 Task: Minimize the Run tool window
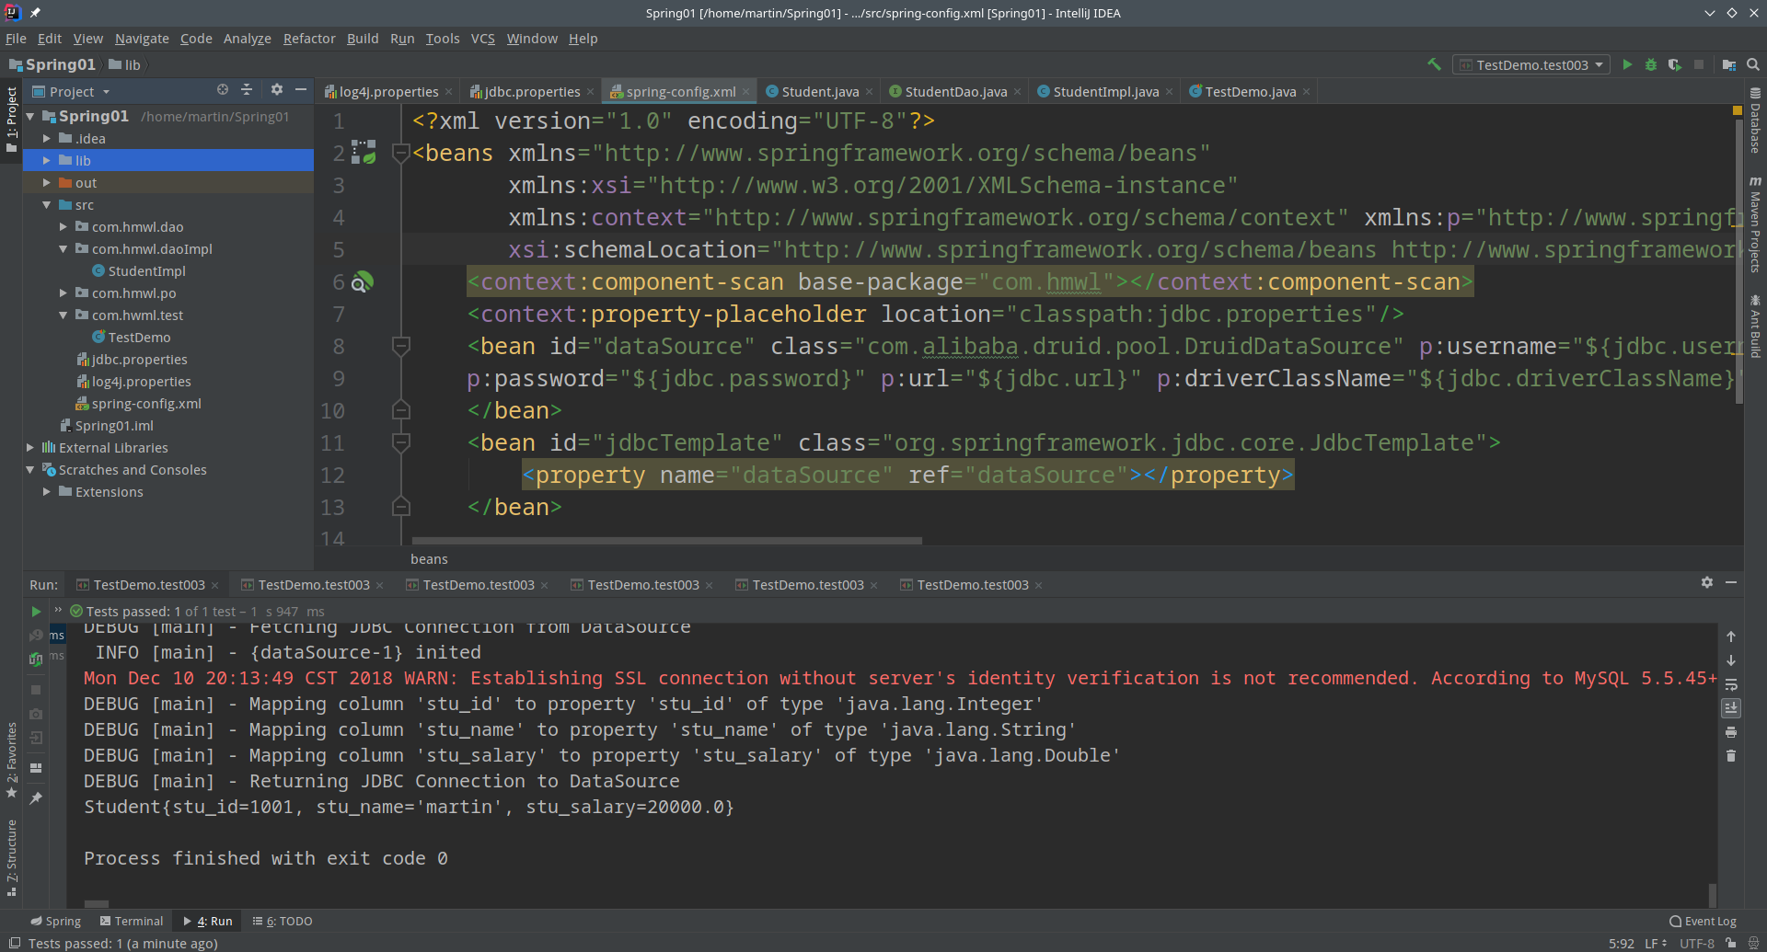tap(1731, 582)
